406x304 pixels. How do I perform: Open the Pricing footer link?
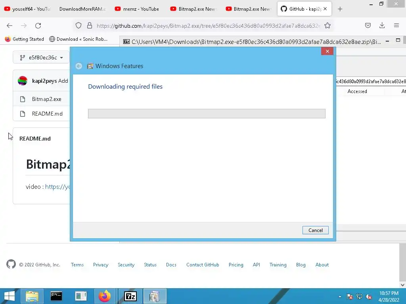pyautogui.click(x=236, y=265)
